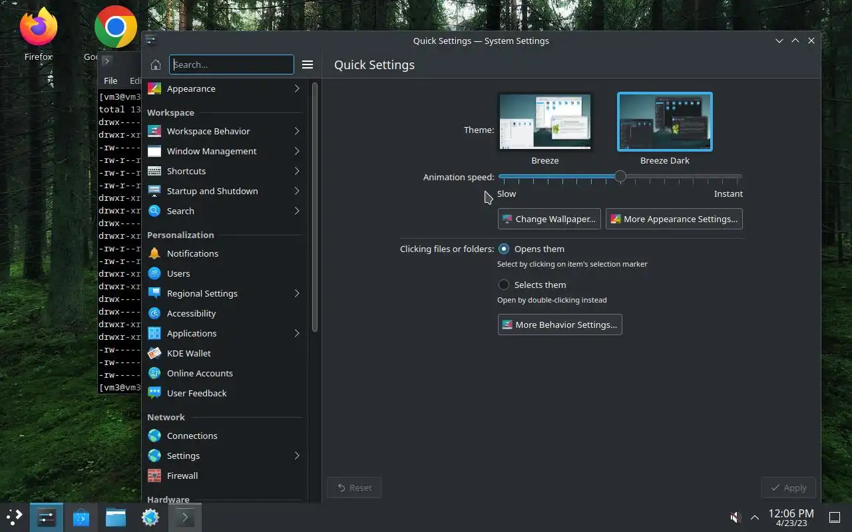Select the 'Selects them' radio option

[504, 285]
